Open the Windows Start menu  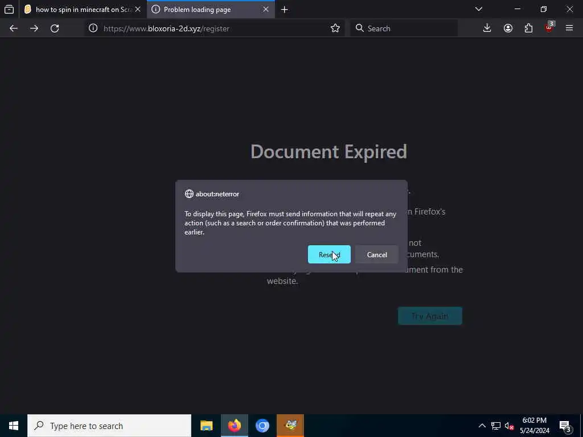pyautogui.click(x=14, y=426)
